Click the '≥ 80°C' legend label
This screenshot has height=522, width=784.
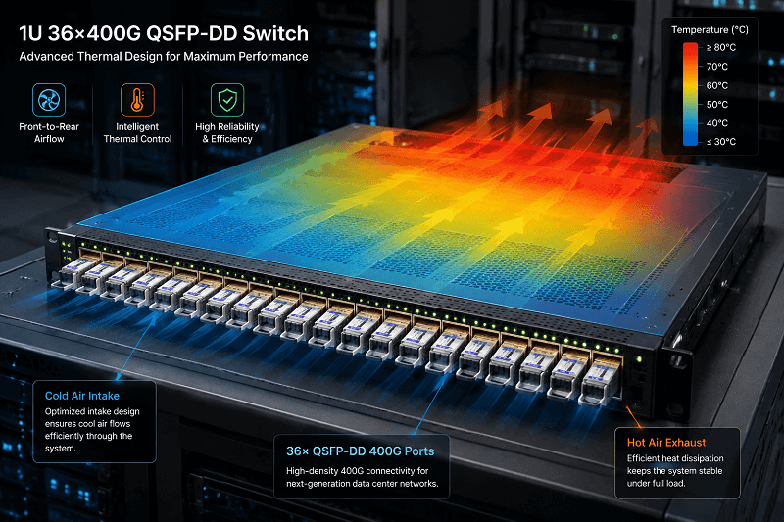[x=721, y=47]
